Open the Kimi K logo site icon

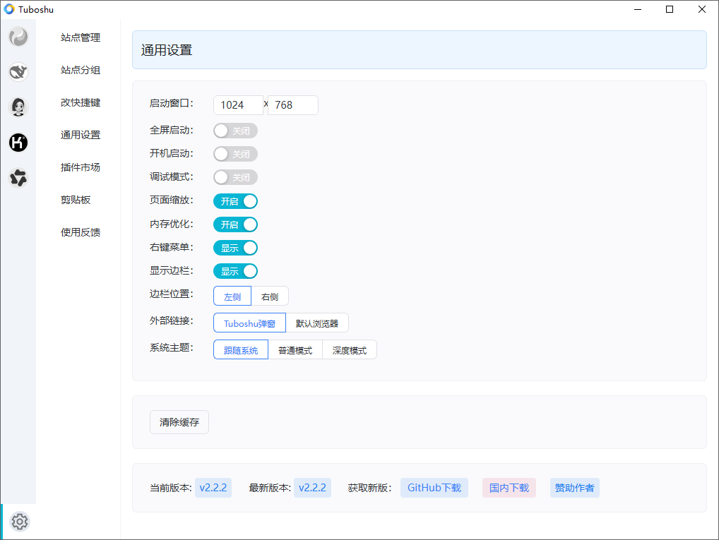tap(18, 143)
